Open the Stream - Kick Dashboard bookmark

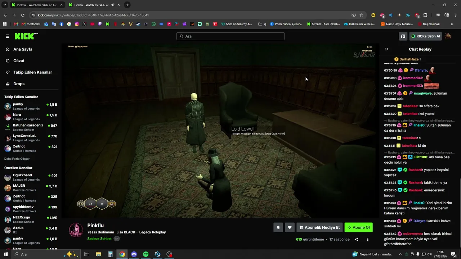(323, 24)
